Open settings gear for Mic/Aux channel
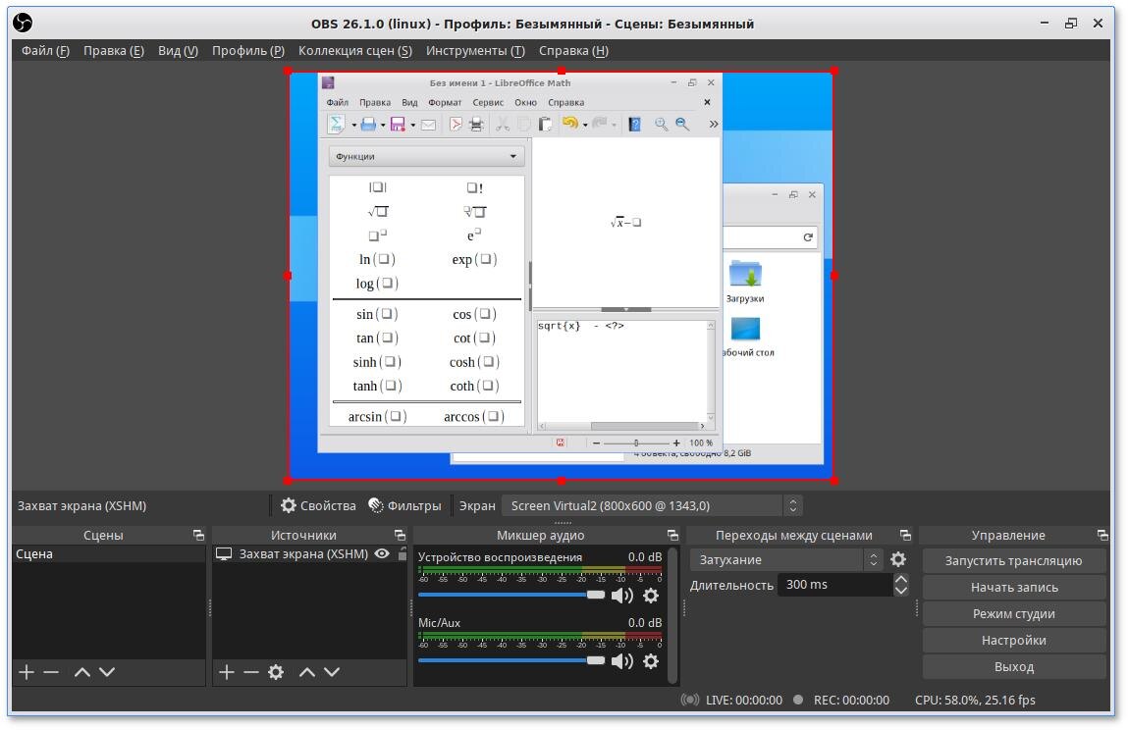Image resolution: width=1128 pixels, height=730 pixels. (651, 661)
